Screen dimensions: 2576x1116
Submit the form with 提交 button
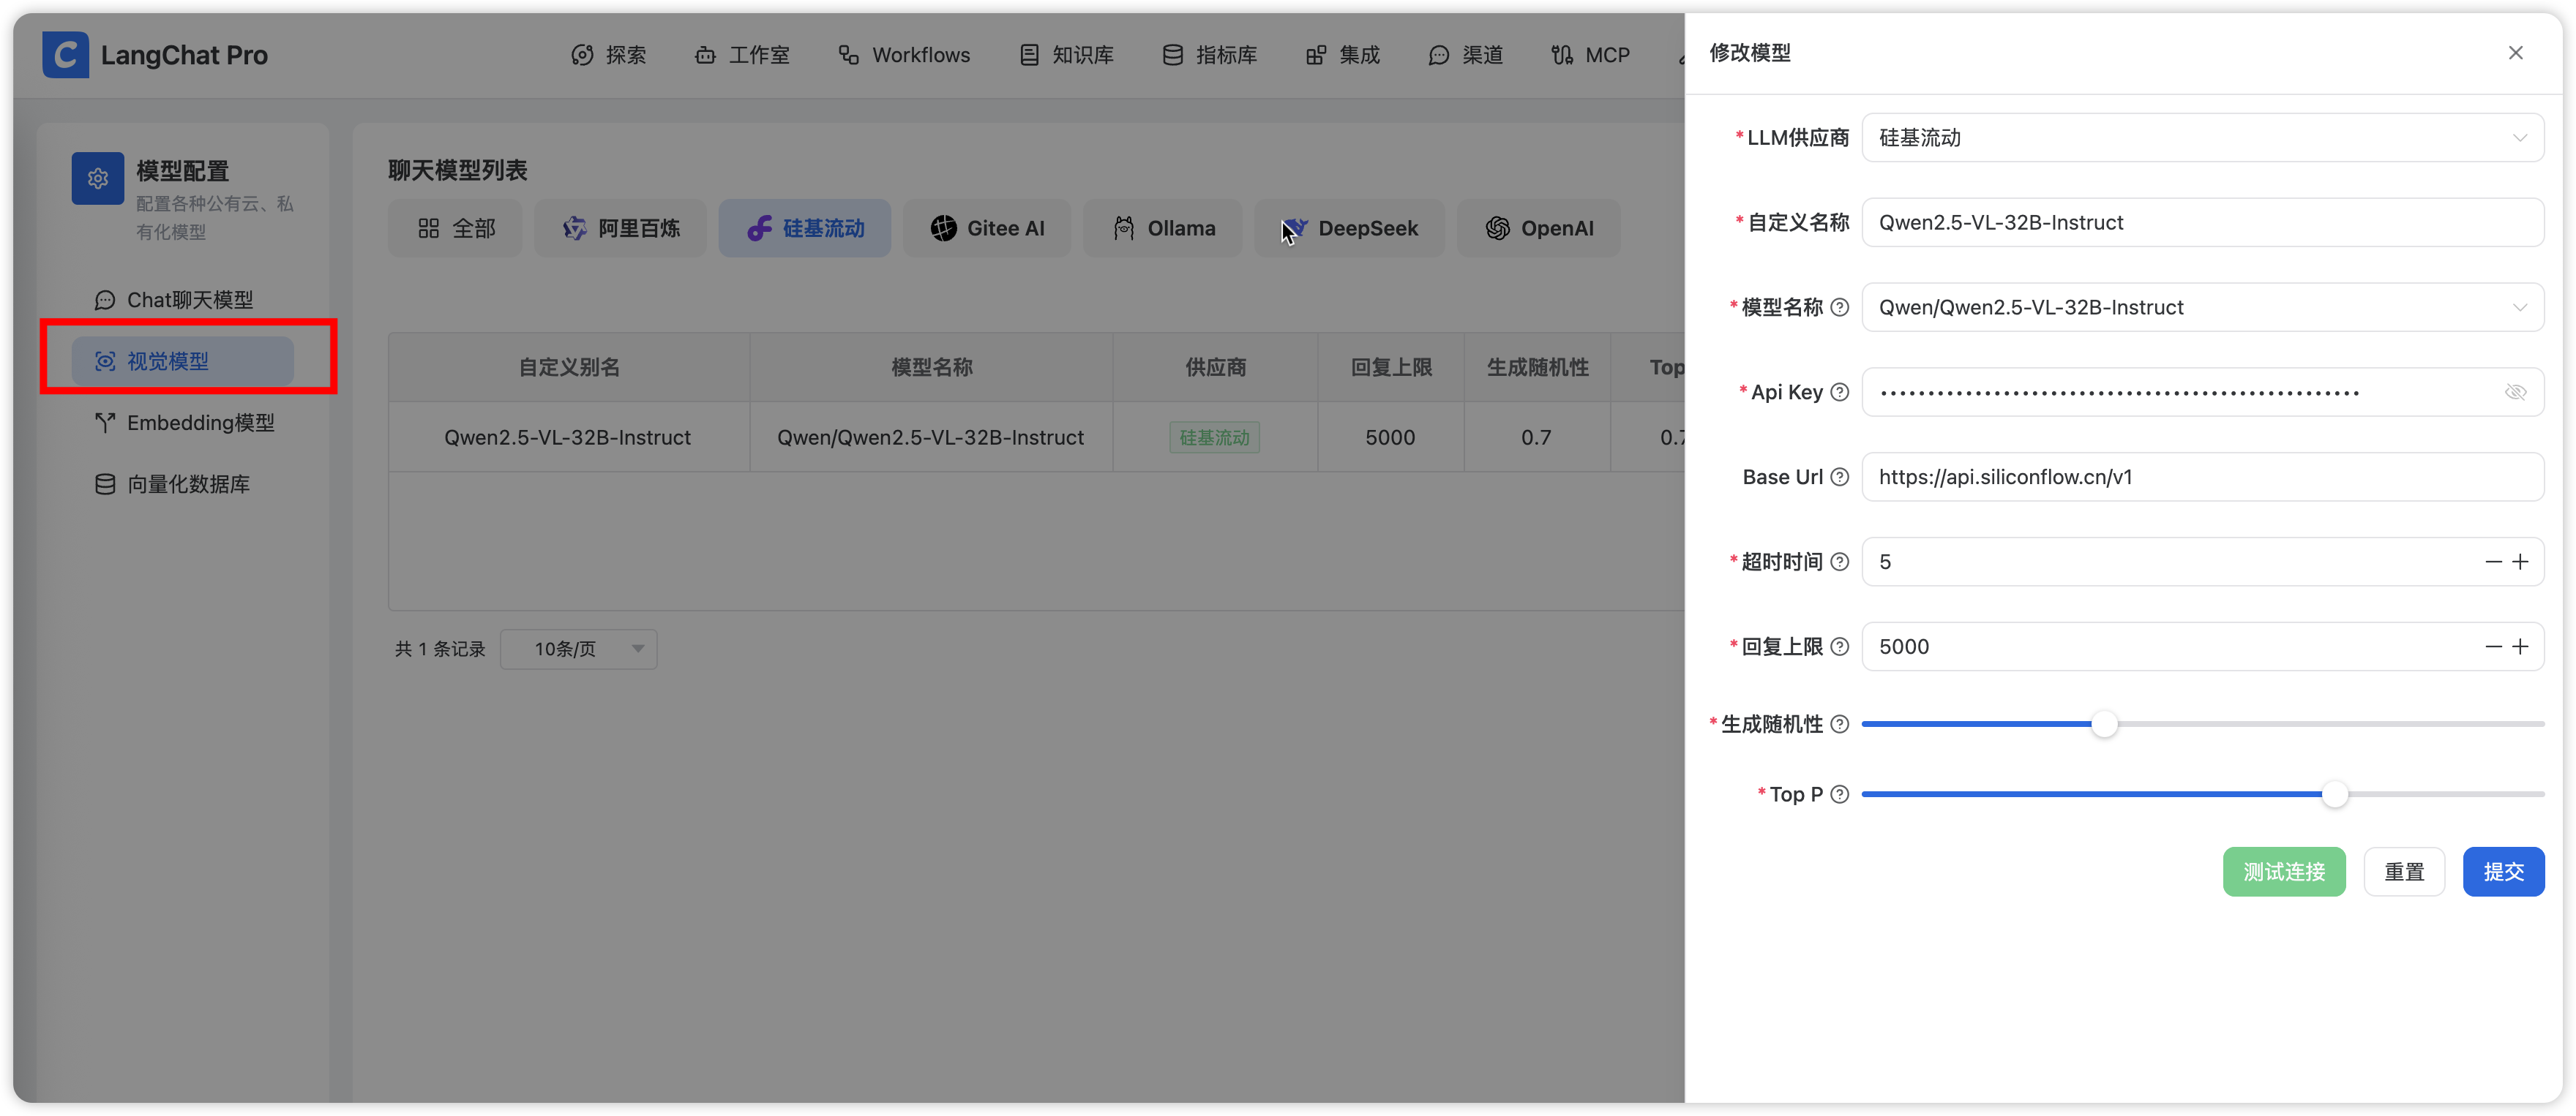(x=2502, y=872)
